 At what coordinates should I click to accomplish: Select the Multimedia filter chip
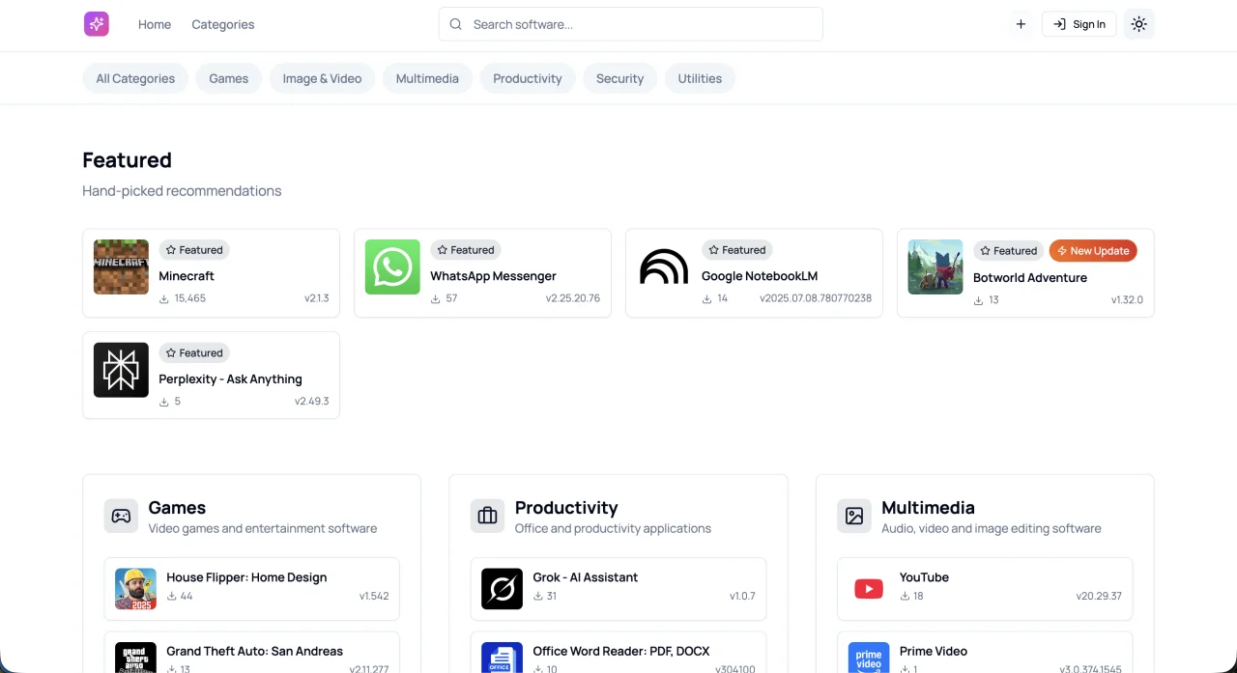(x=427, y=78)
